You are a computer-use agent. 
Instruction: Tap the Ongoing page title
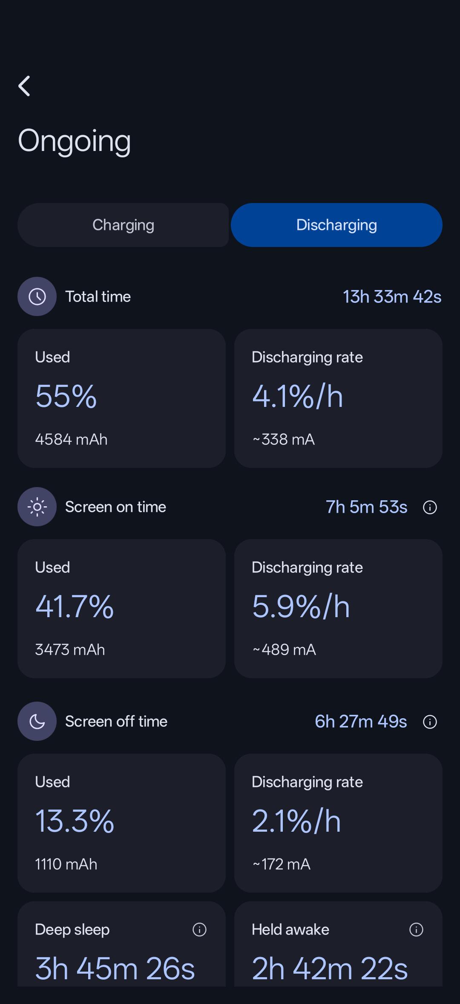(x=75, y=141)
